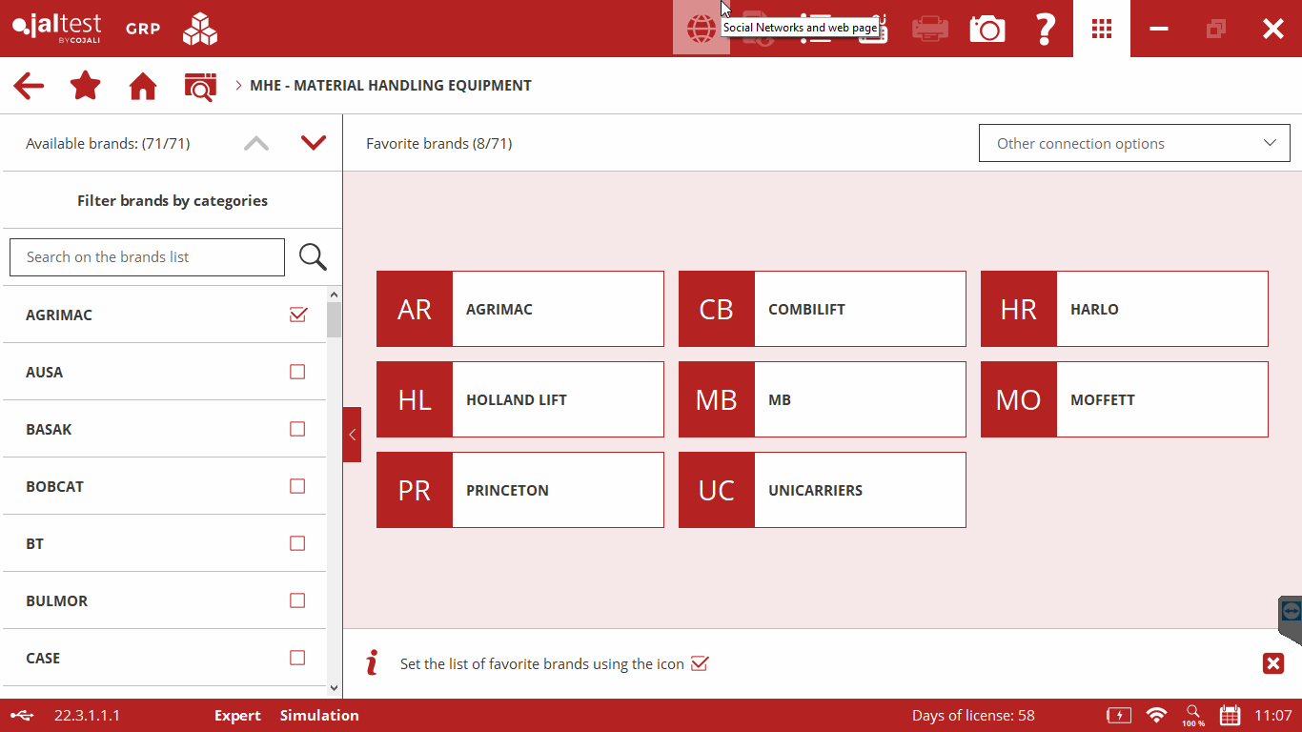Open Other connection options dropdown
The height and width of the screenshot is (732, 1302).
pos(1134,143)
